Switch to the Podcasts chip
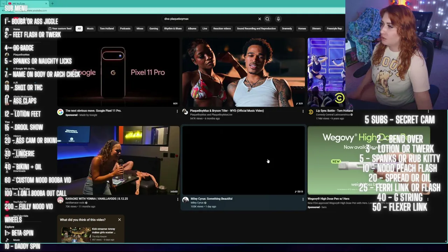The height and width of the screenshot is (252, 448). point(125,29)
